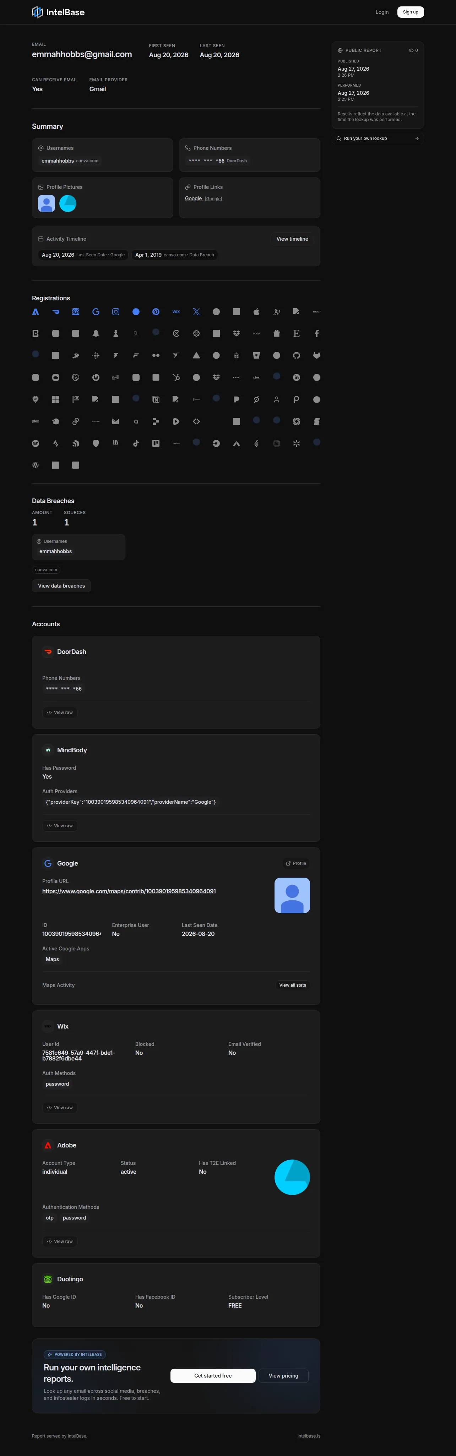Viewport: 456px width, 1456px height.
Task: Click the Apple icon in Registrations
Action: coord(256,311)
